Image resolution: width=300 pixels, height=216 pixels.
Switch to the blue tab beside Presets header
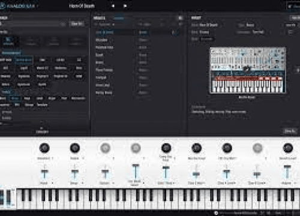(119, 18)
